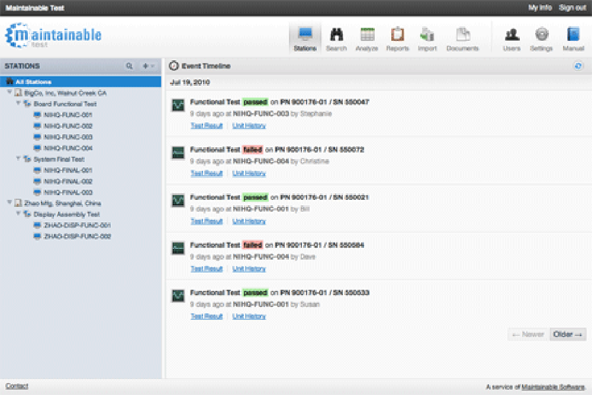Click the test icon for SN 550072 event

178,153
